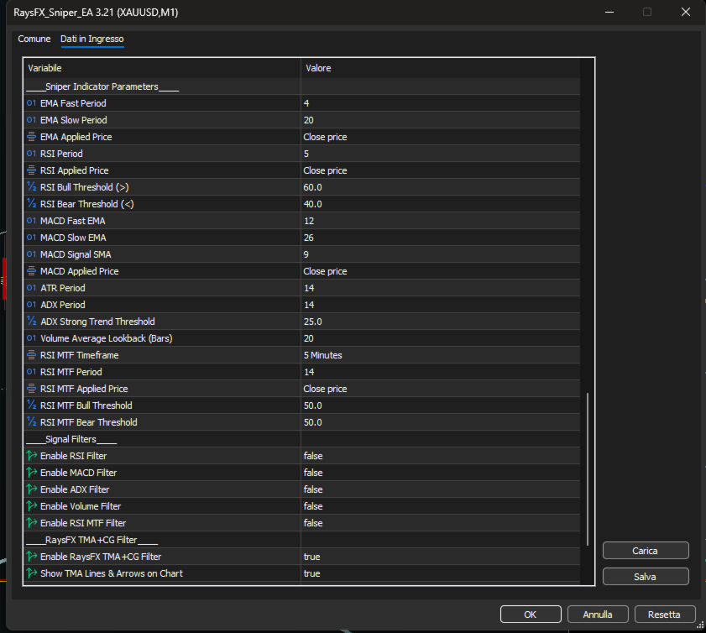This screenshot has height=633, width=706.
Task: Click the Annulla button
Action: (598, 614)
